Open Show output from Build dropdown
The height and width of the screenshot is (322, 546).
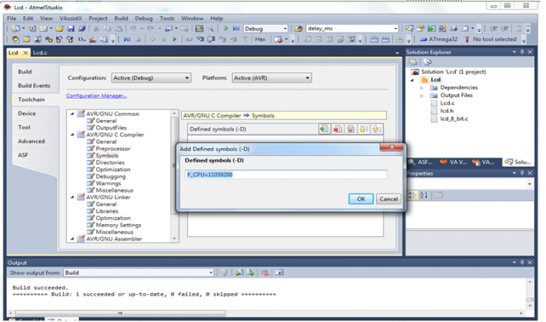pyautogui.click(x=139, y=273)
